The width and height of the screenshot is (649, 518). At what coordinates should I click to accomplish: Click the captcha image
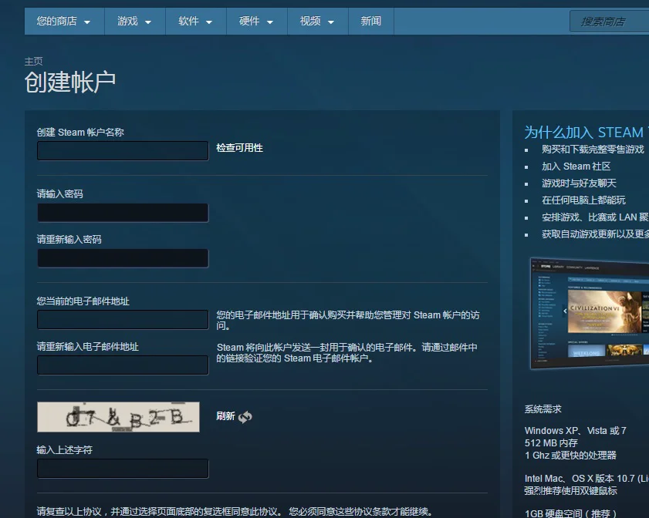click(x=118, y=417)
